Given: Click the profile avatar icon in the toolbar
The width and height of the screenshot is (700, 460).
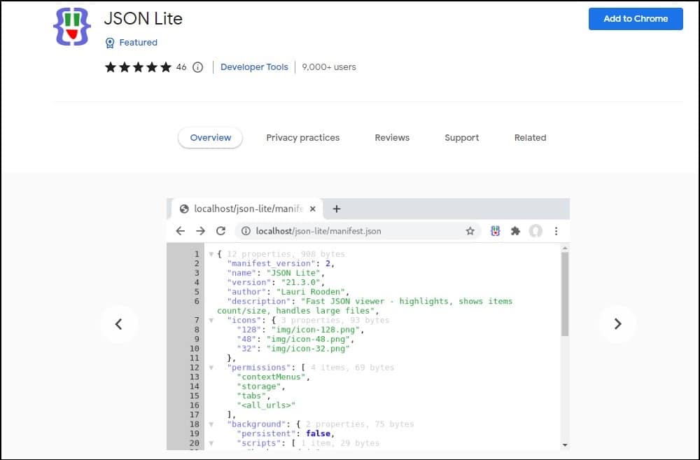Looking at the screenshot, I should (536, 230).
